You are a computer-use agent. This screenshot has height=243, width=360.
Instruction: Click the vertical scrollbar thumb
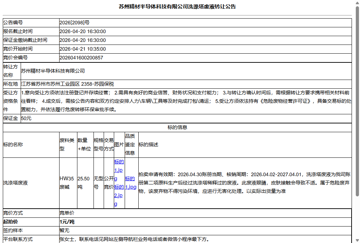357,101
